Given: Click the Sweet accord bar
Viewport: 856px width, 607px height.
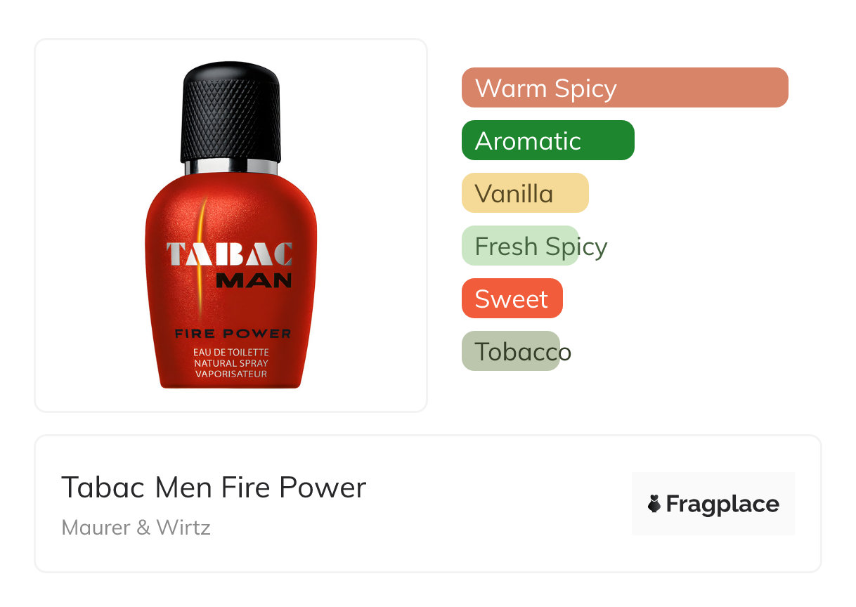Looking at the screenshot, I should (512, 299).
